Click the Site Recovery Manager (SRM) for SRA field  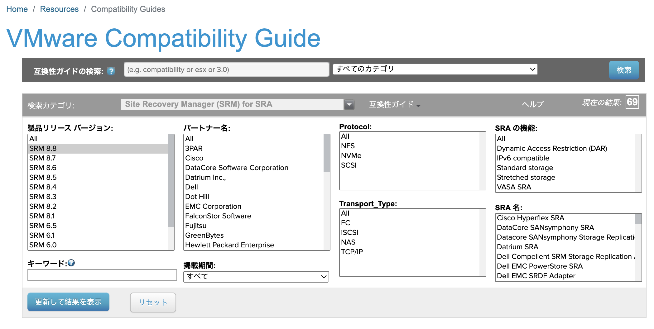(232, 104)
